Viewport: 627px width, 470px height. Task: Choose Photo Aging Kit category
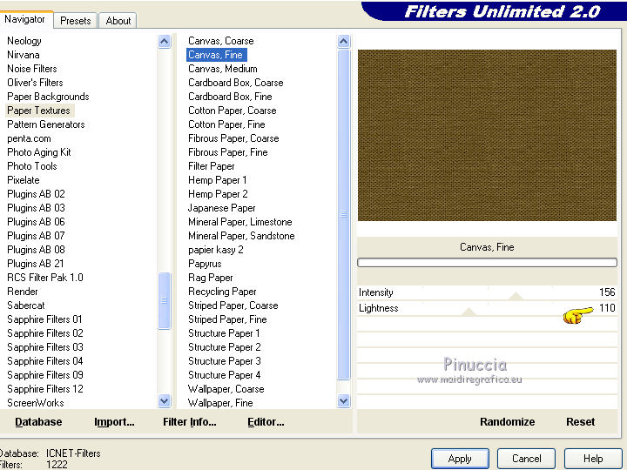[39, 152]
